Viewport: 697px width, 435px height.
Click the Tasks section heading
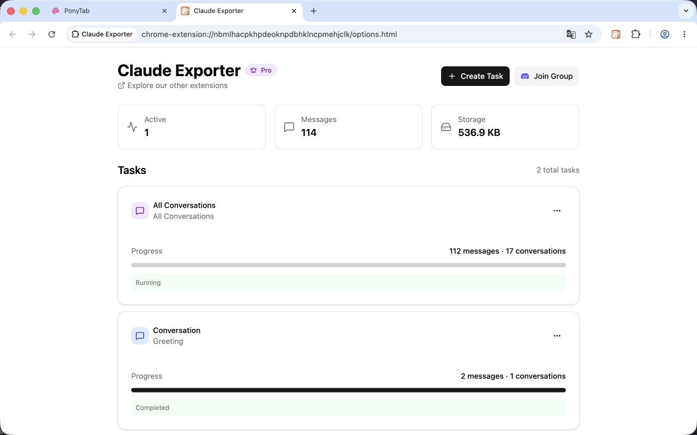coord(132,170)
